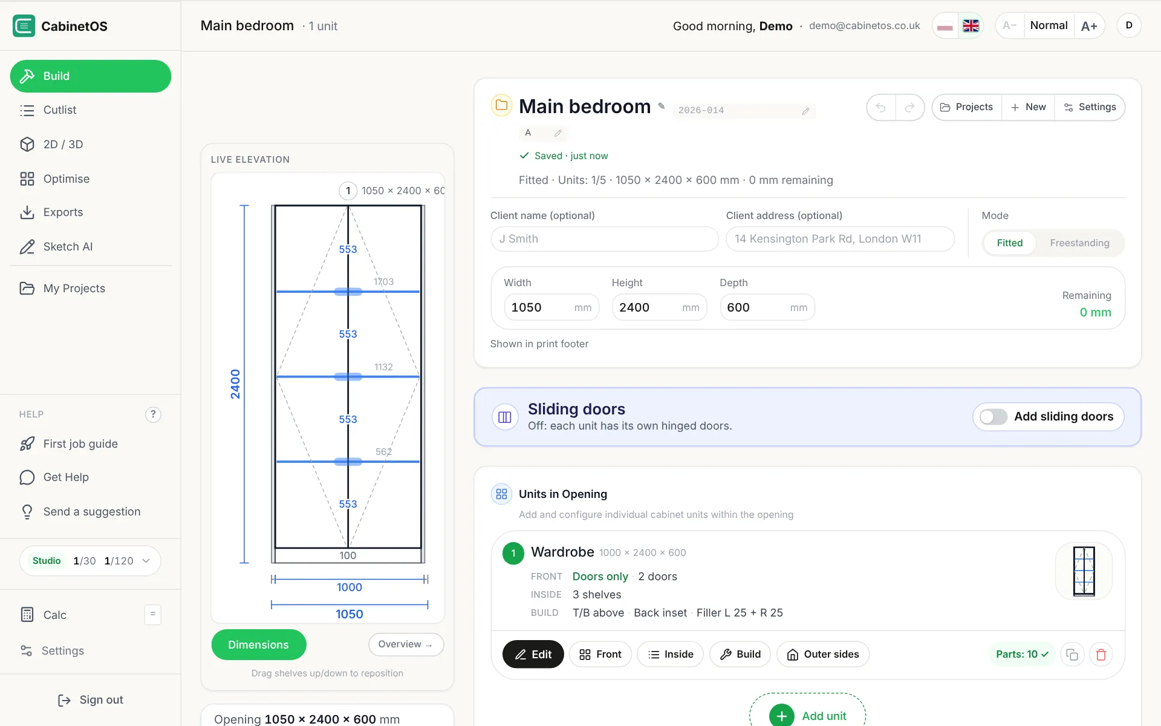The image size is (1161, 726).
Task: Increase text size with A+ button
Action: (x=1089, y=25)
